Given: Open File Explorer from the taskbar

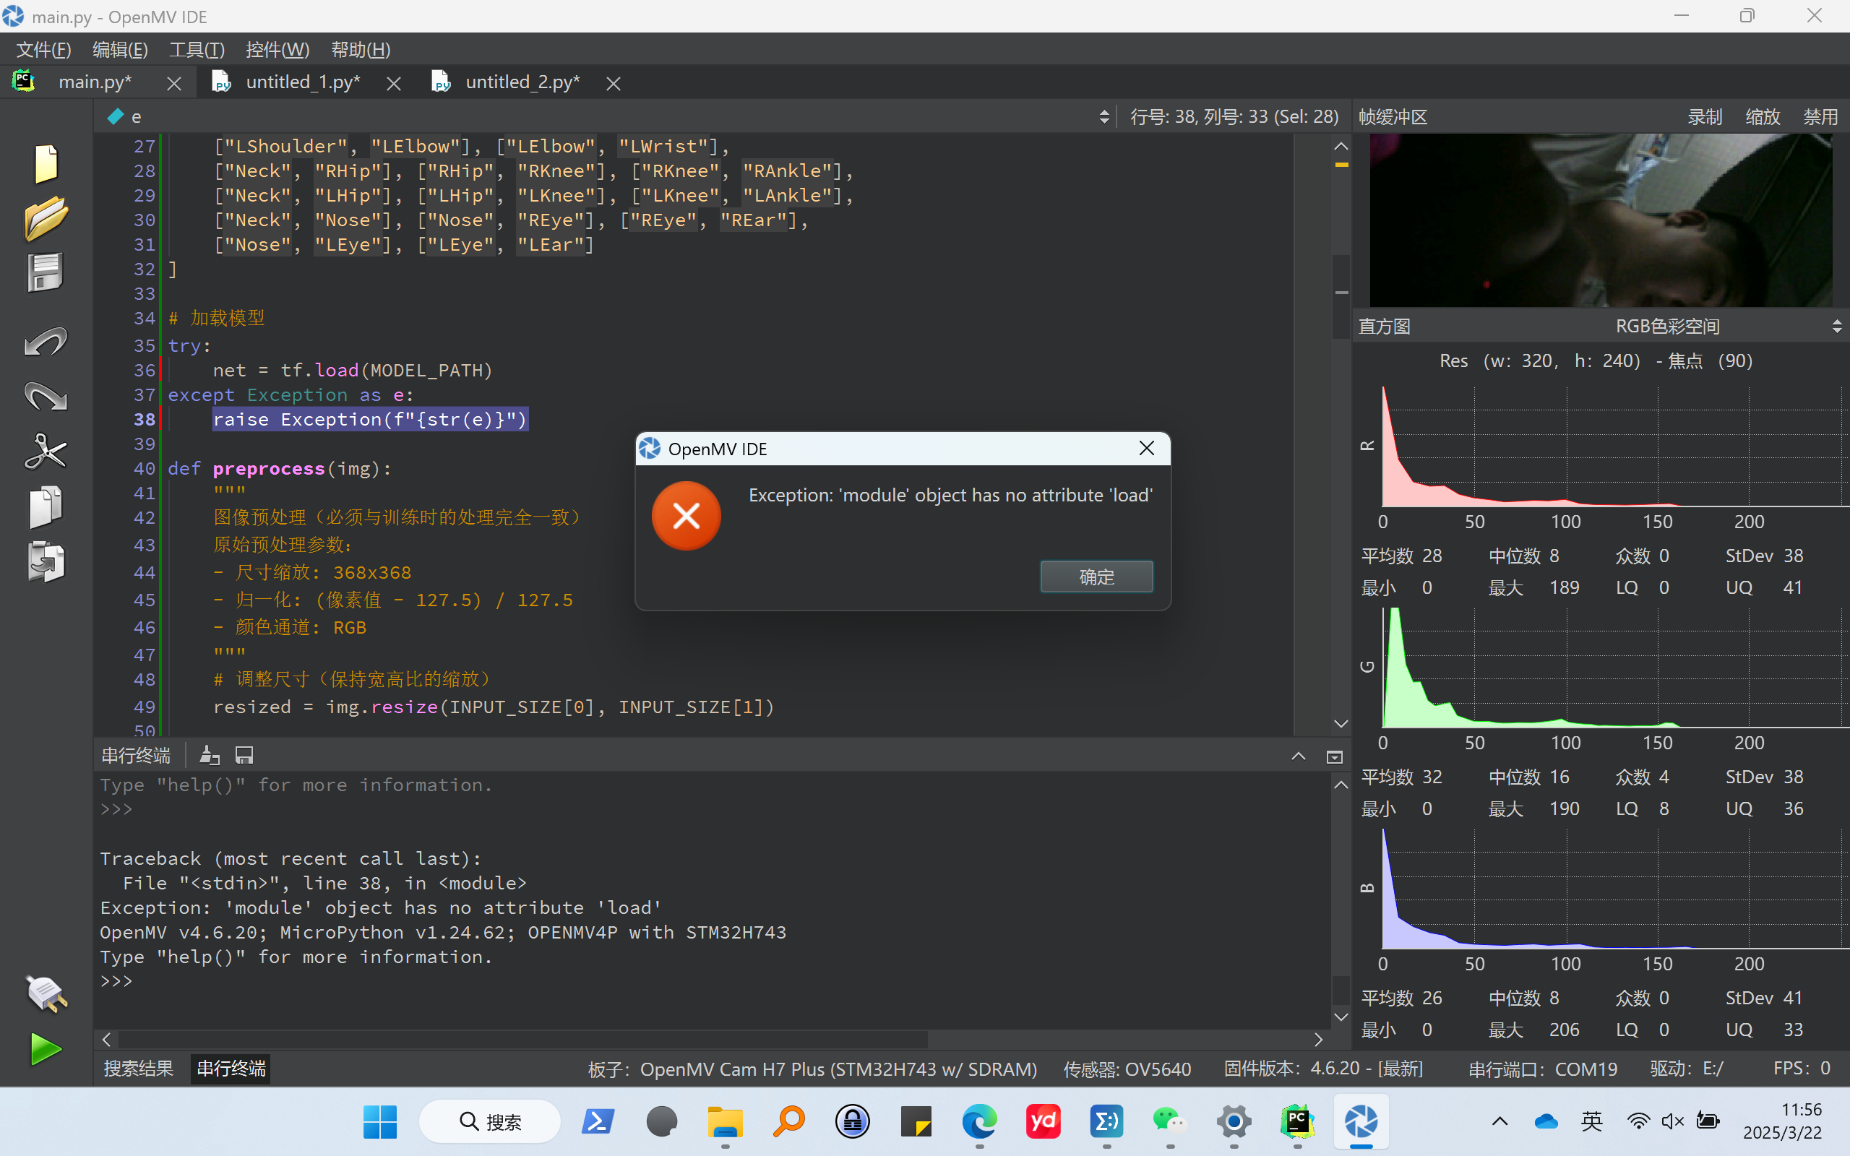Looking at the screenshot, I should tap(725, 1121).
